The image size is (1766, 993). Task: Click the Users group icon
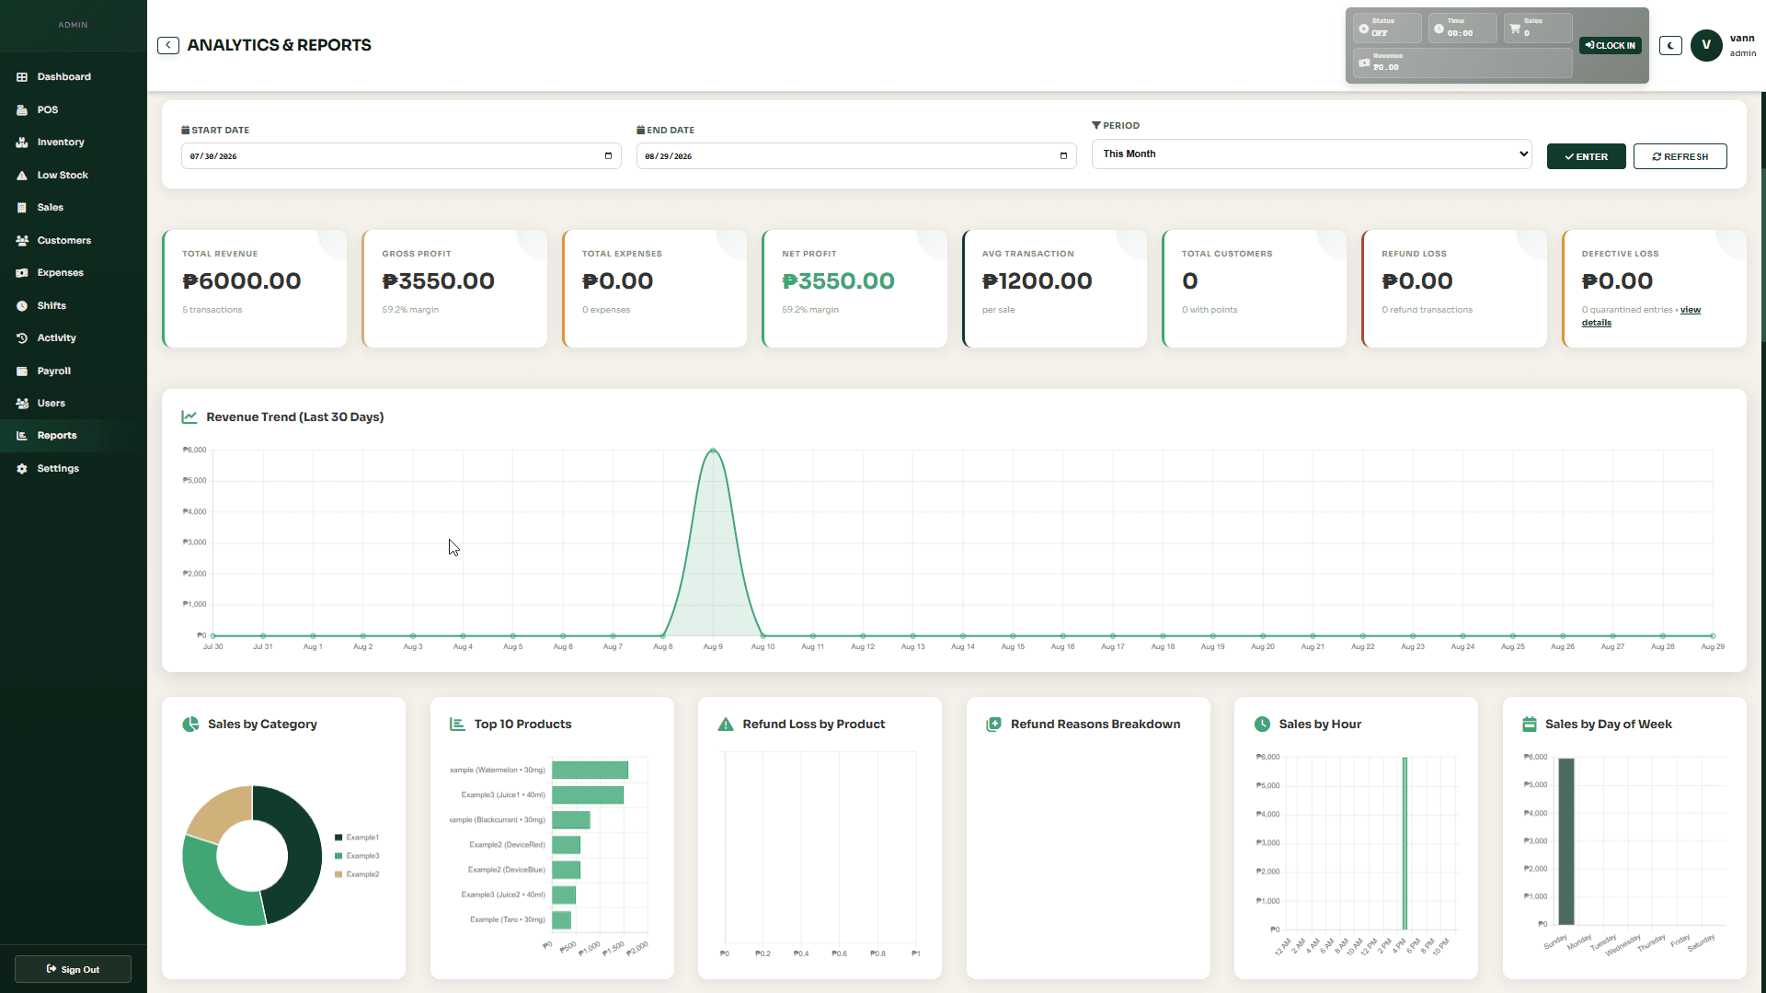(22, 404)
